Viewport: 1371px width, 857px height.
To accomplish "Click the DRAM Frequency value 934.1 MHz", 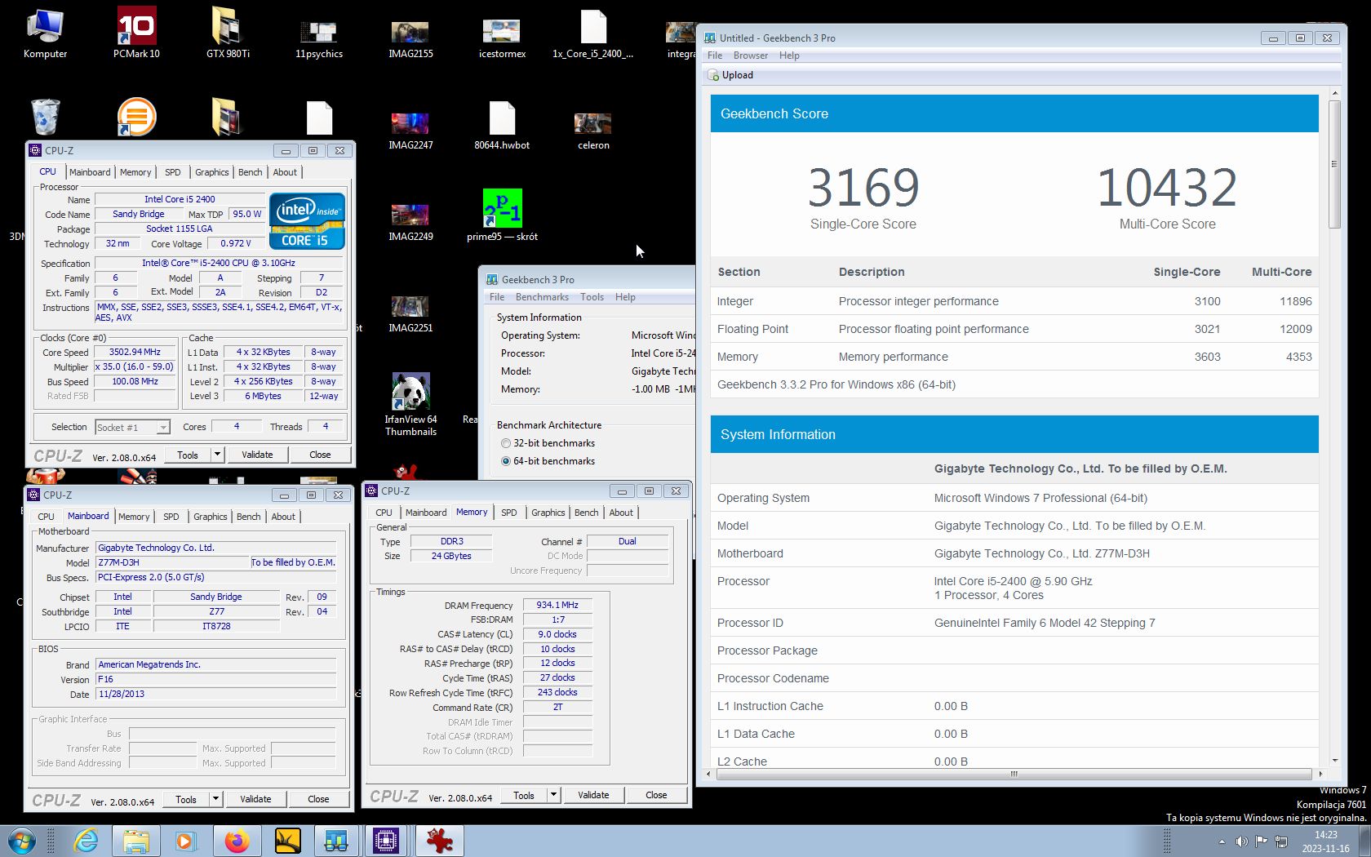I will pos(557,605).
